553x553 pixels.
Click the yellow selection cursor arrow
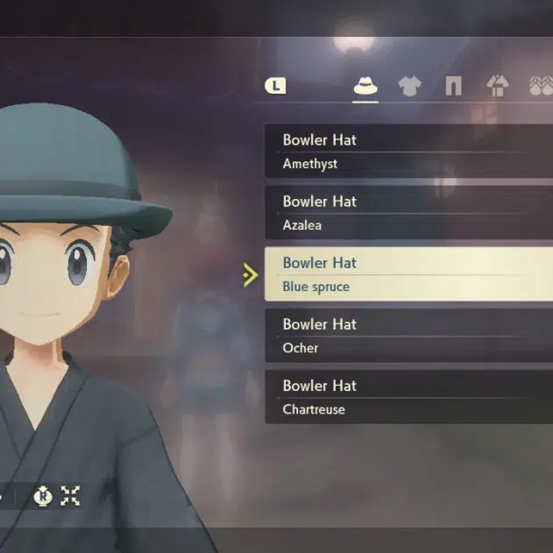250,274
